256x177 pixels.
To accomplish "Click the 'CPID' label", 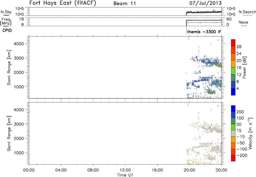I will tap(7, 30).
